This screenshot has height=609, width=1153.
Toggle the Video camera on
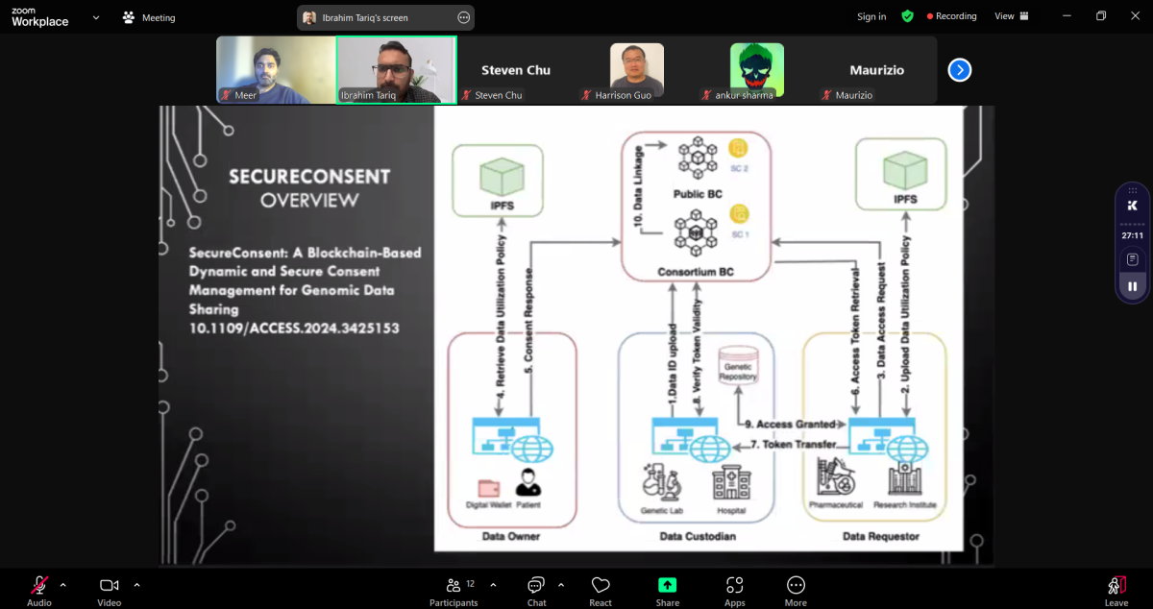pos(109,590)
